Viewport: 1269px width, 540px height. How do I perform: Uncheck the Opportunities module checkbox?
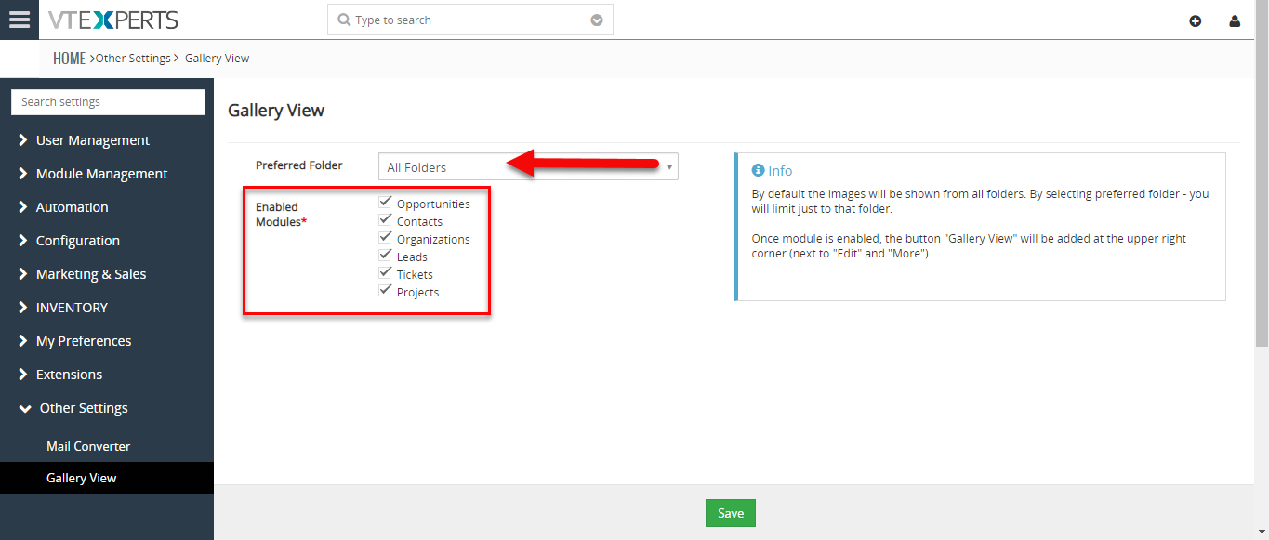[x=385, y=202]
